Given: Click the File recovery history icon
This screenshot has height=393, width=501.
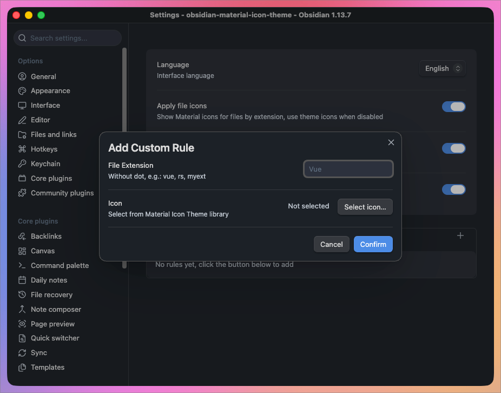Looking at the screenshot, I should 22,294.
